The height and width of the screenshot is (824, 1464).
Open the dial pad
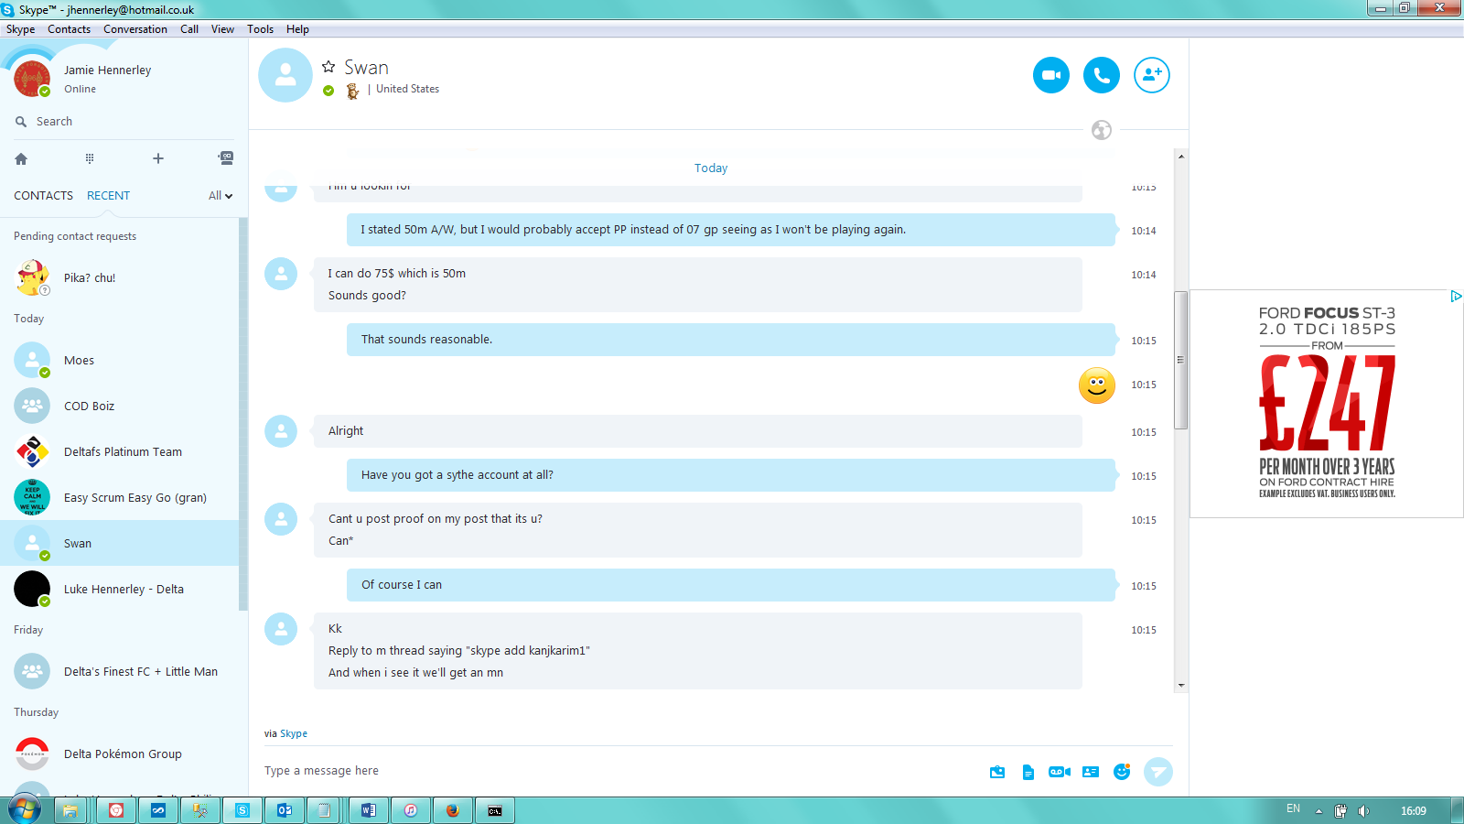click(x=90, y=158)
